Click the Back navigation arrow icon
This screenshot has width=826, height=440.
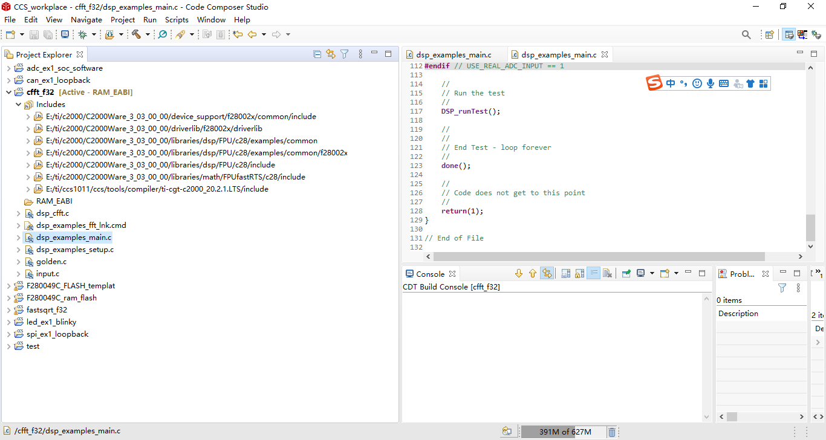tap(252, 35)
